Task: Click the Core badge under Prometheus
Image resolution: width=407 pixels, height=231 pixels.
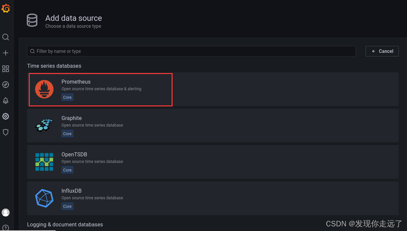Action: [67, 97]
